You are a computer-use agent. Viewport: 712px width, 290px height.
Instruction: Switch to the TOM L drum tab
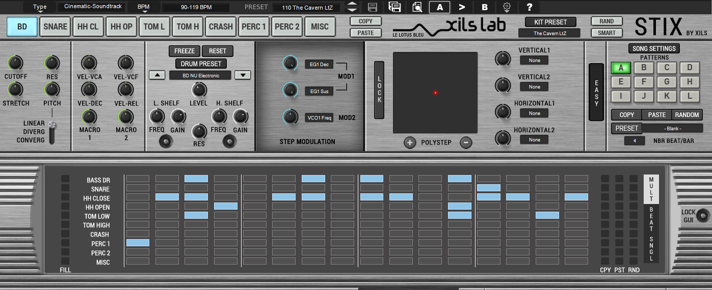[154, 26]
